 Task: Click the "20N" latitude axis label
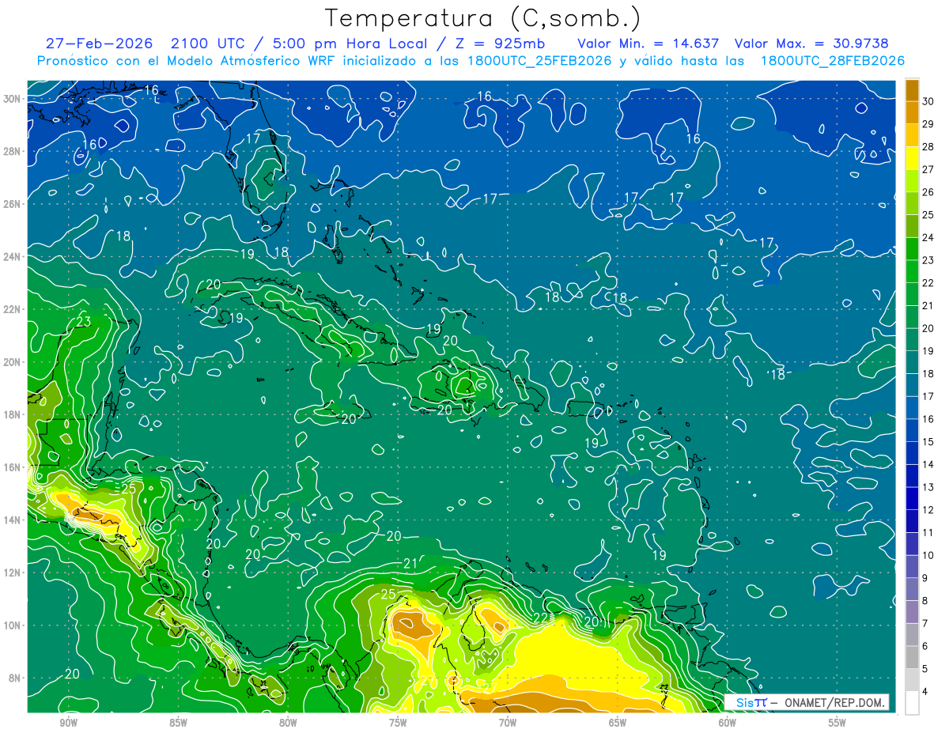coord(13,362)
